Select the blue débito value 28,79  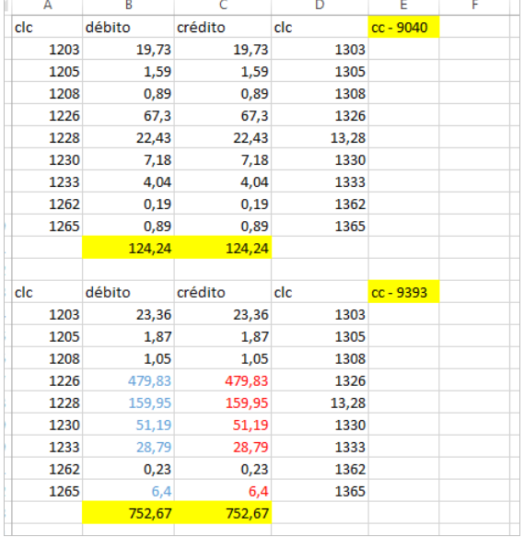[128, 447]
